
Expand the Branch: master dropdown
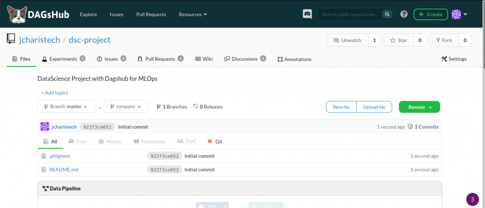pos(66,107)
